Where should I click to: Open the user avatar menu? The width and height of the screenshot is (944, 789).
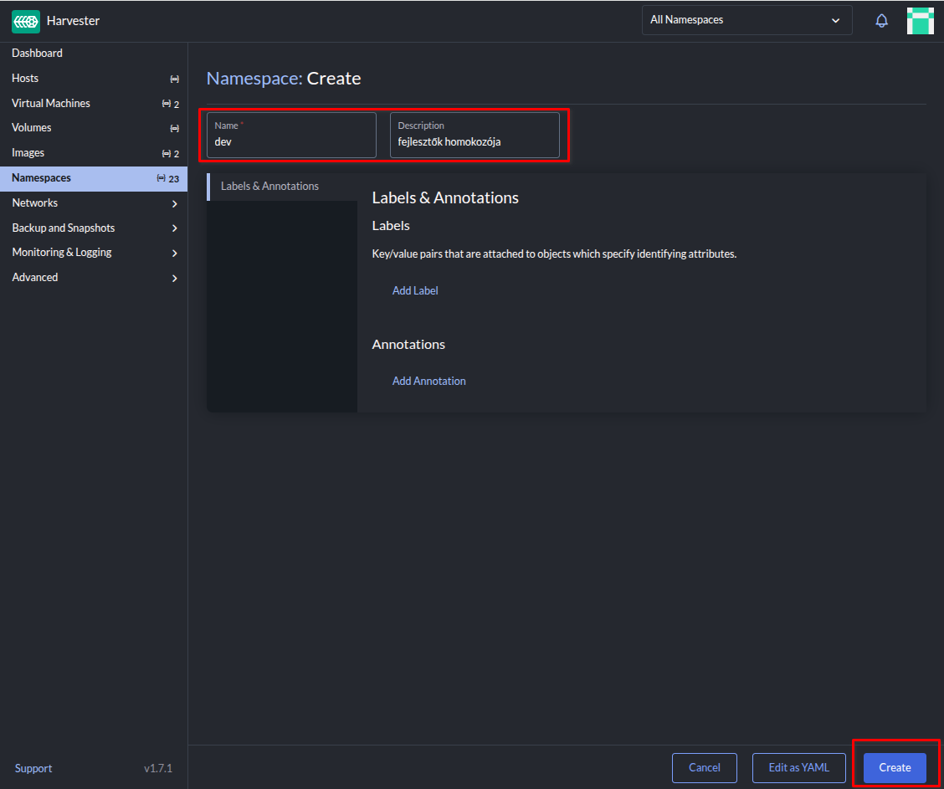[x=920, y=21]
